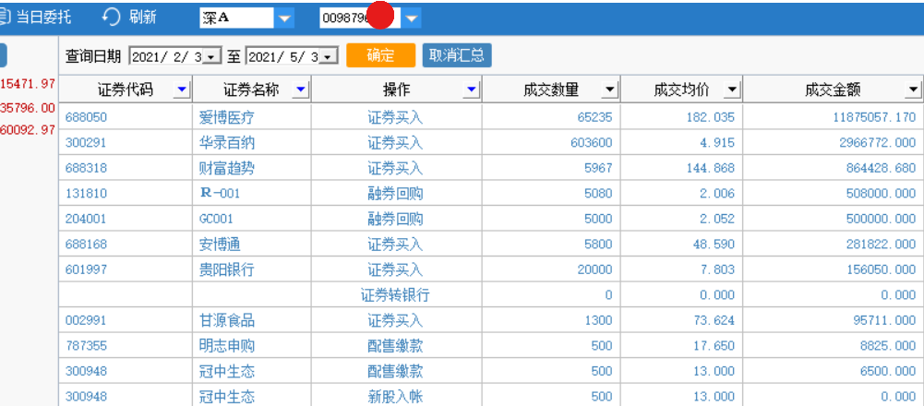Open 当日委托 list icon
924x406 pixels.
tap(5, 18)
